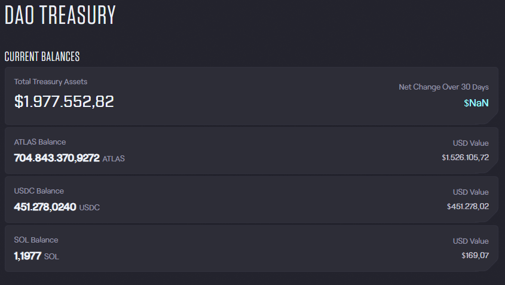Click the Total Treasury Assets label
Screen dimensions: 505x285
click(x=51, y=82)
